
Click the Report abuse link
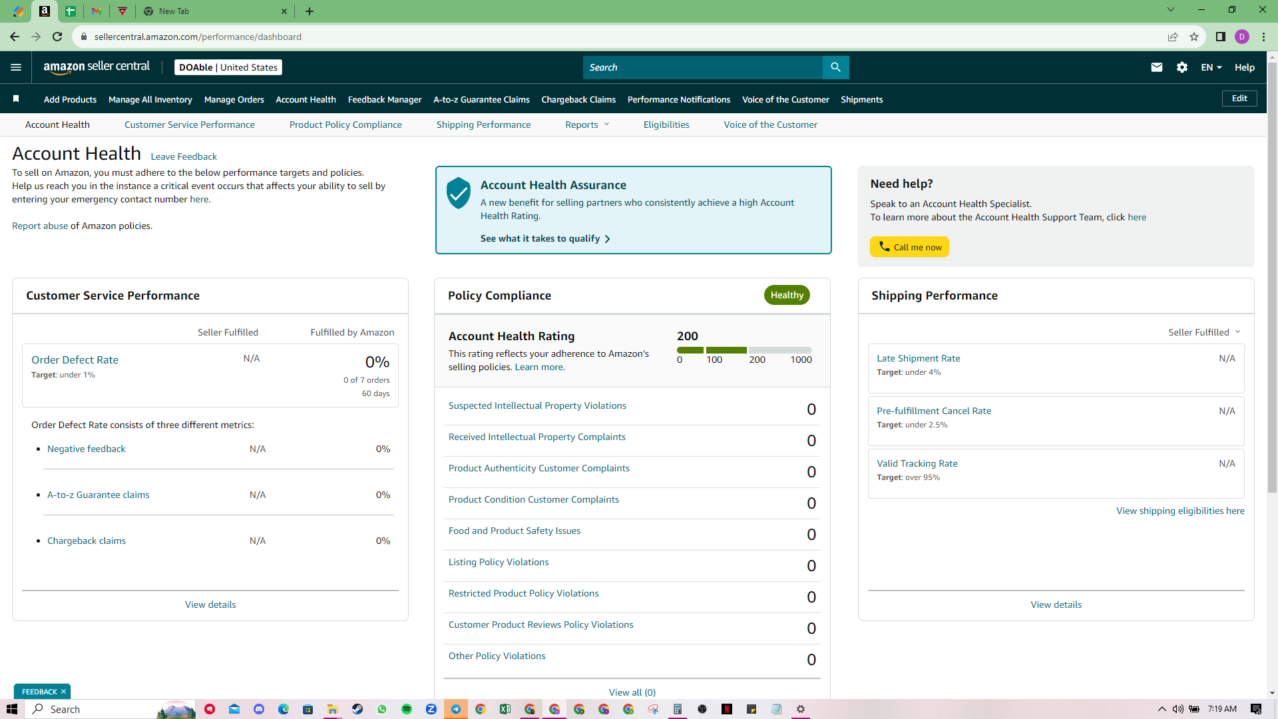[40, 226]
